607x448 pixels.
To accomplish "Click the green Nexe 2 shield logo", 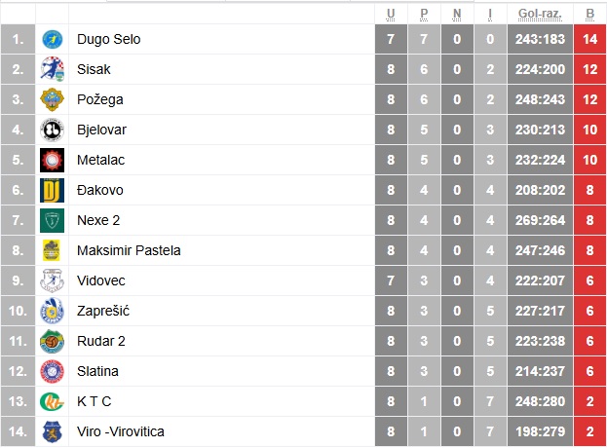I will click(x=52, y=220).
